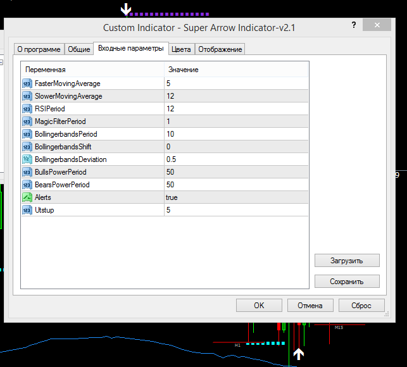Screen dimensions: 407x367
Task: Click the integer icon beside BollingerbandsPeriod
Action: tap(27, 134)
